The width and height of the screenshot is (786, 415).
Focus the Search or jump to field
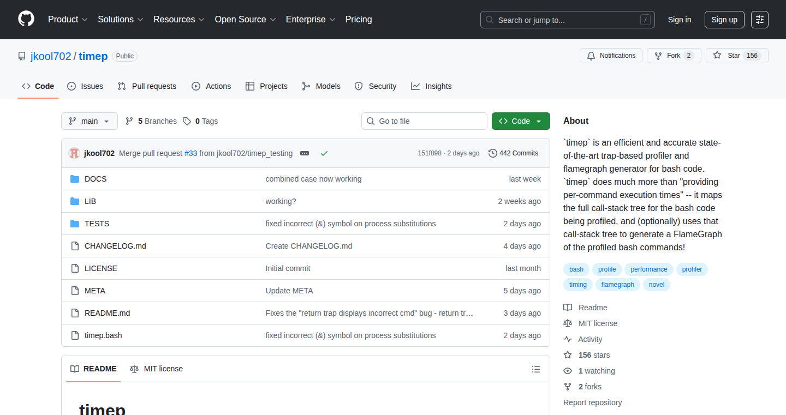point(568,20)
